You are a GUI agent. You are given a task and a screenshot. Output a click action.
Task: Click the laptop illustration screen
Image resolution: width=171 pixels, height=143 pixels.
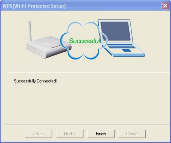pyautogui.click(x=115, y=31)
